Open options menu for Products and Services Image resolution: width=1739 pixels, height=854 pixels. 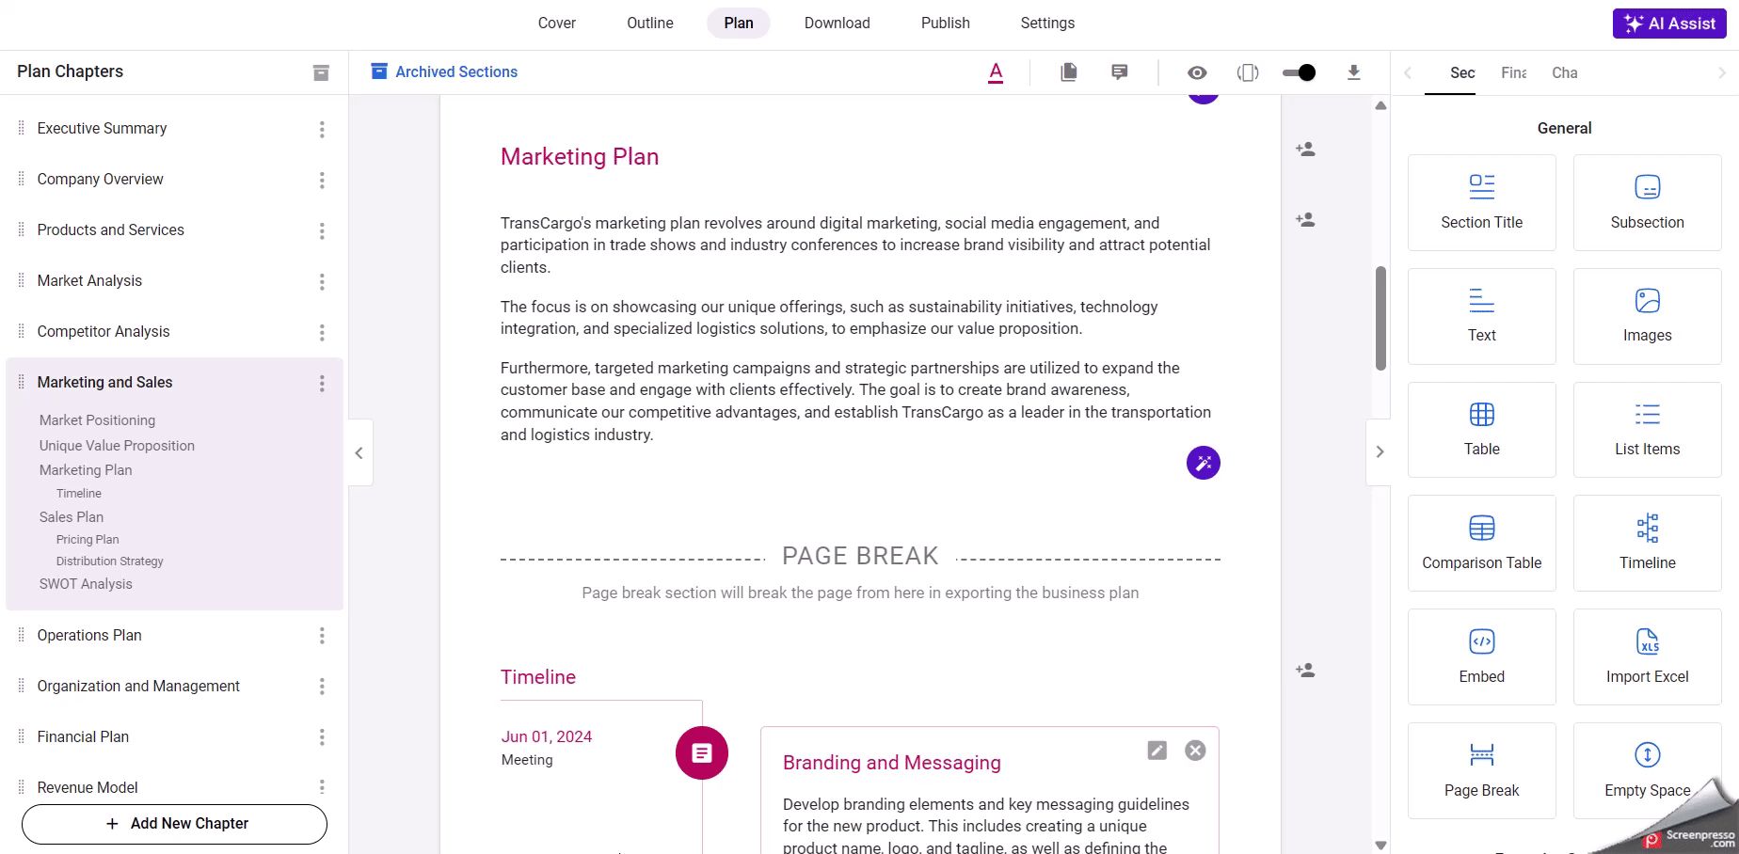322,230
